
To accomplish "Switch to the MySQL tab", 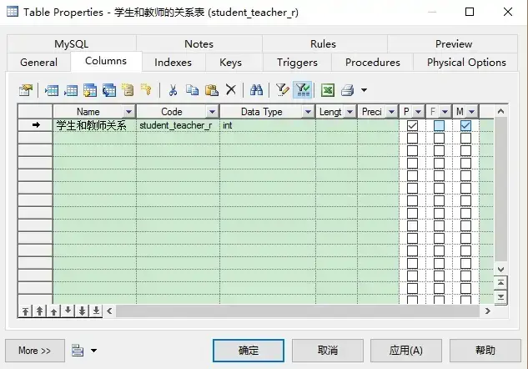I will click(72, 43).
